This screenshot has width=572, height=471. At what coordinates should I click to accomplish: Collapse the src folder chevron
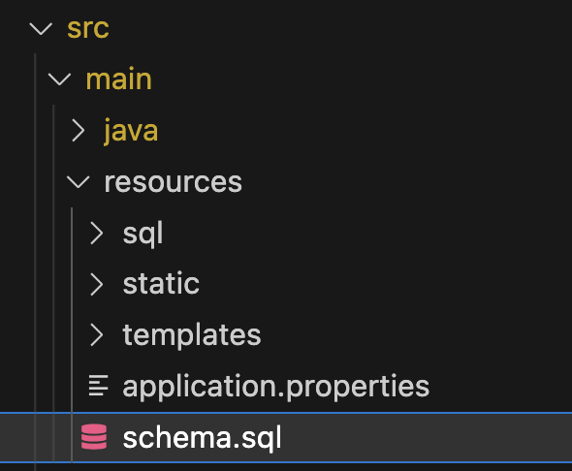(x=41, y=29)
